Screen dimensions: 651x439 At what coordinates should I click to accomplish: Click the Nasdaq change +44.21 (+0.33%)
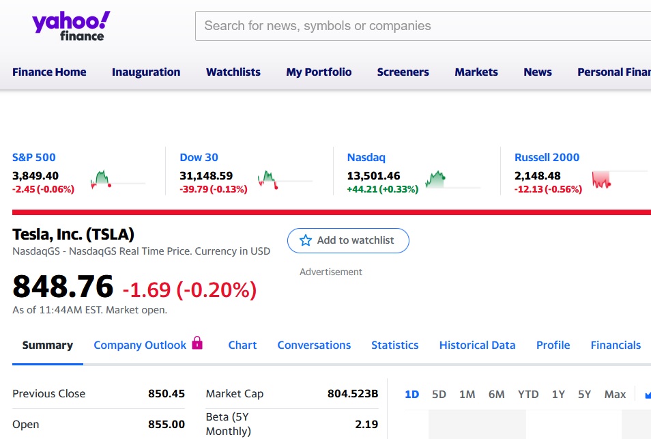pyautogui.click(x=383, y=189)
